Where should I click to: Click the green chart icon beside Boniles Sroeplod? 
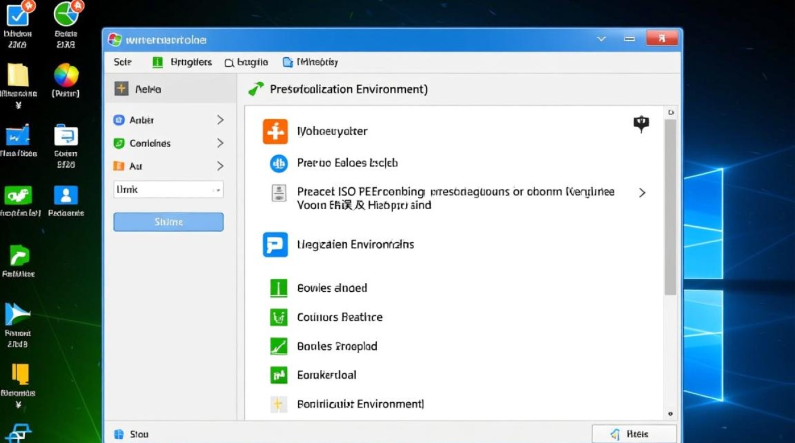point(278,346)
